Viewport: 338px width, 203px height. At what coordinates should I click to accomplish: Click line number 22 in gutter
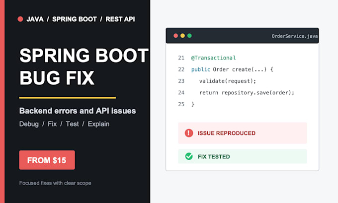[x=181, y=69]
